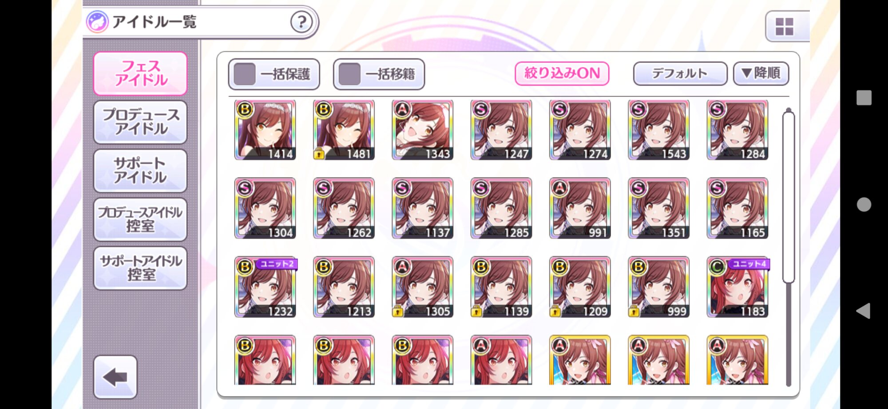Select the プロデュースアイドル tab
The height and width of the screenshot is (409, 888).
[x=140, y=122]
